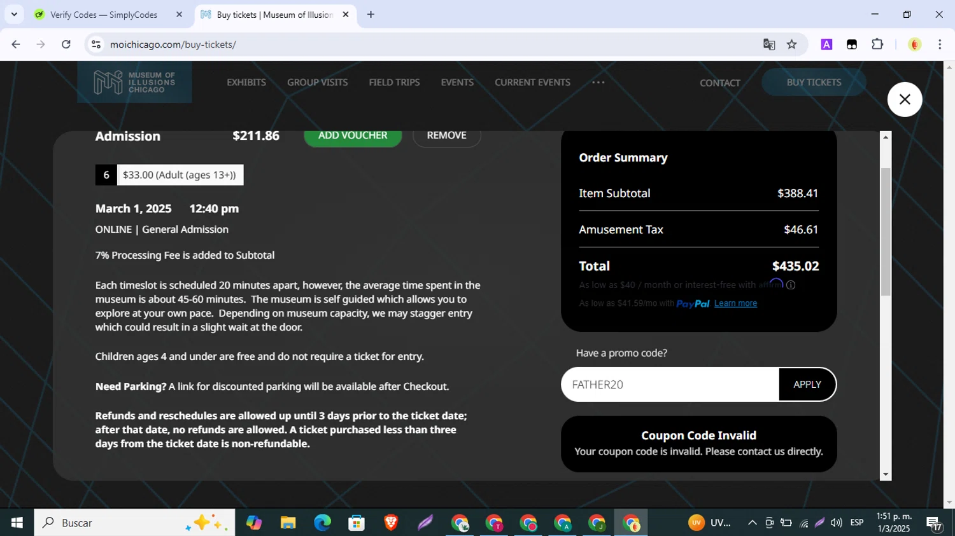The height and width of the screenshot is (536, 955).
Task: Open the purple feather app in taskbar
Action: click(425, 523)
